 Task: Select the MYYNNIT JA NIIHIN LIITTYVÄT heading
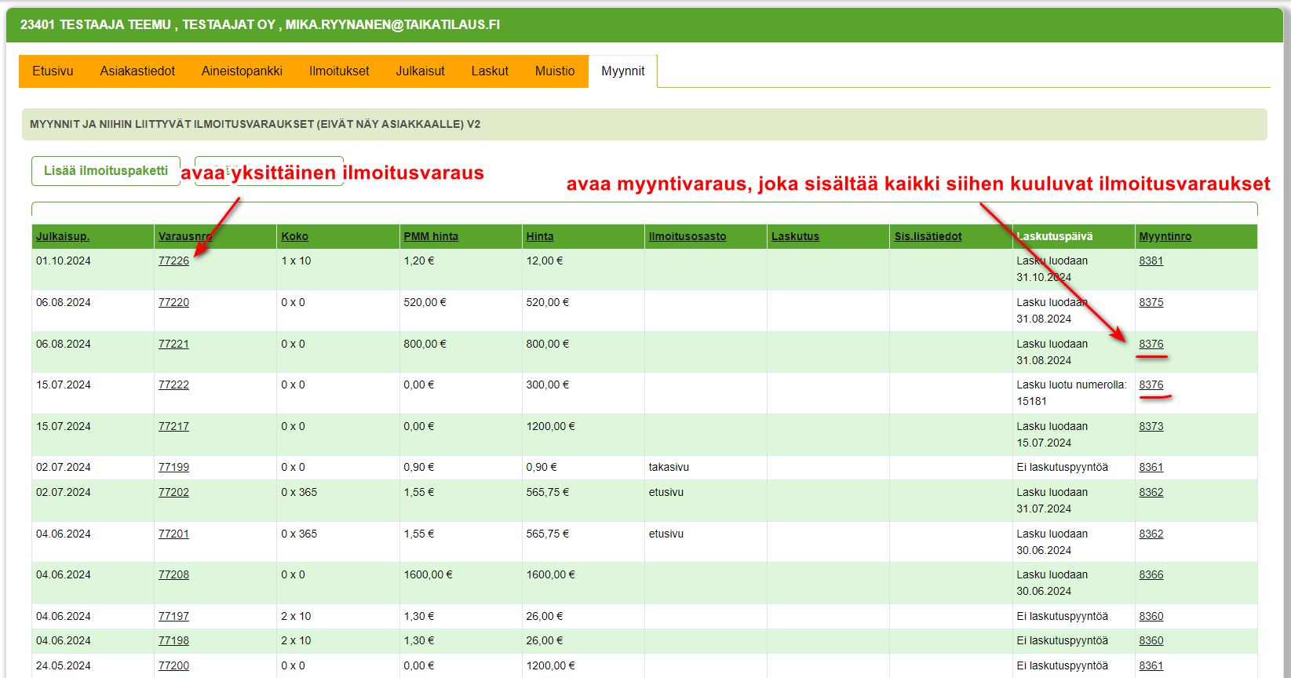coord(255,124)
